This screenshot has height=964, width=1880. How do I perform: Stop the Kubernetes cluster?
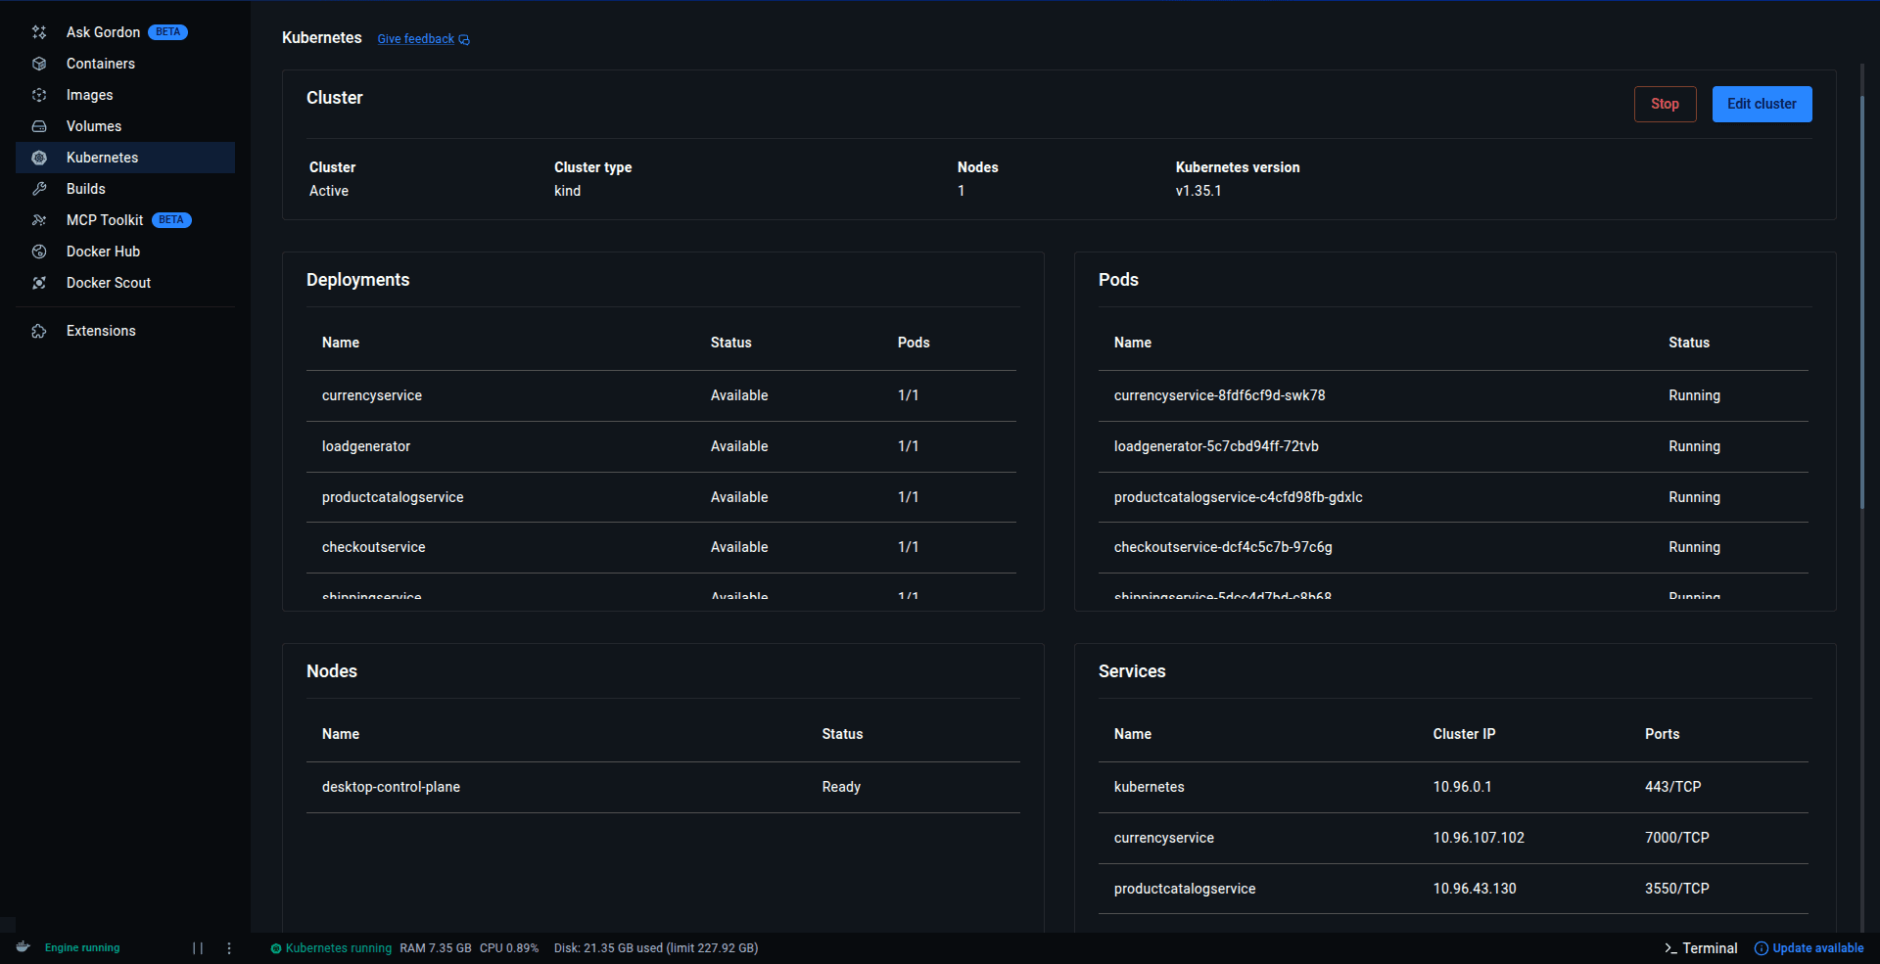click(x=1665, y=104)
